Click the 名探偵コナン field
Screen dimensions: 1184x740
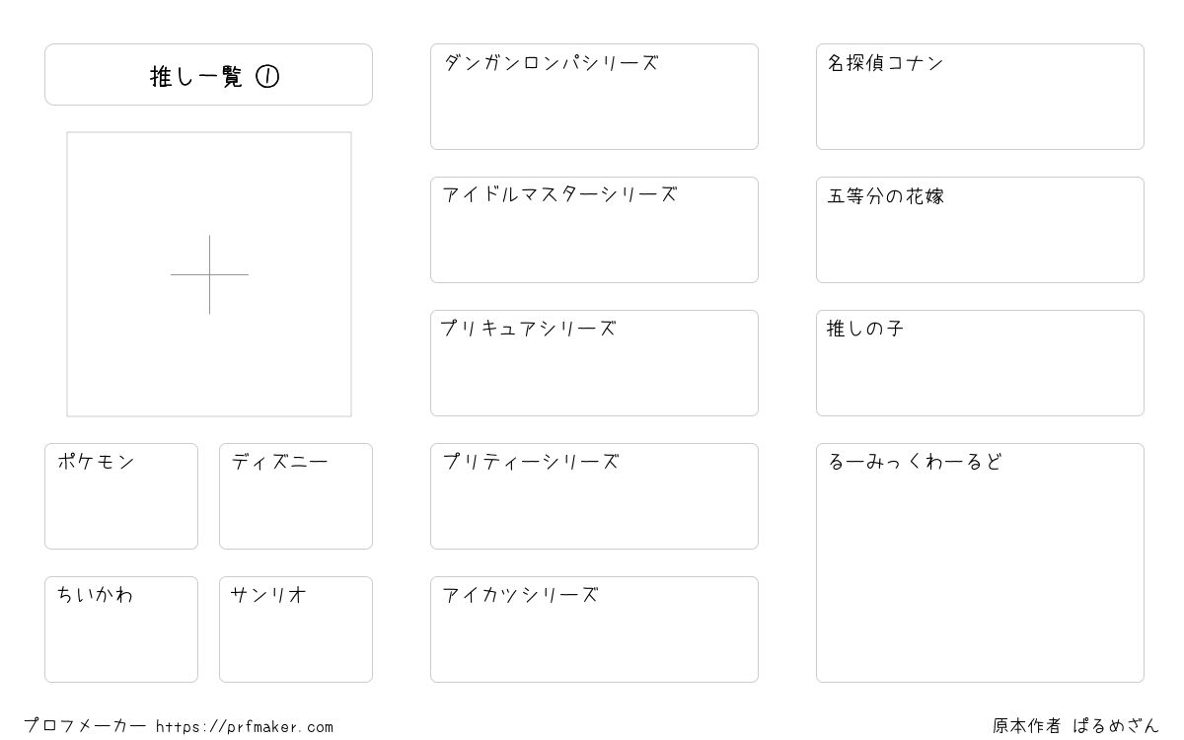coord(980,97)
